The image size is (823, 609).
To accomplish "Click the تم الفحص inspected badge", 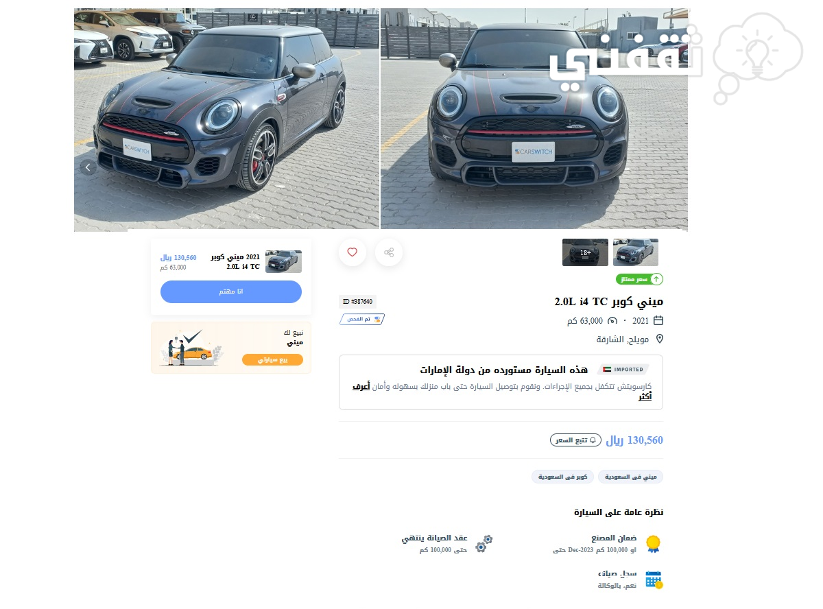I will 362,320.
